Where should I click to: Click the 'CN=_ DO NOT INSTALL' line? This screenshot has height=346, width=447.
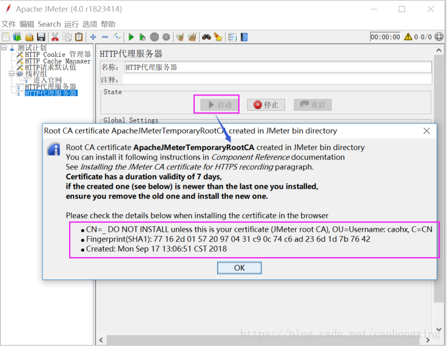click(x=259, y=229)
